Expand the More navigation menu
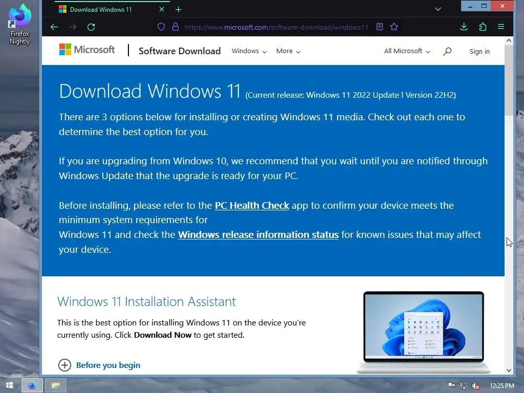Viewport: 524px width, 393px height. click(289, 51)
